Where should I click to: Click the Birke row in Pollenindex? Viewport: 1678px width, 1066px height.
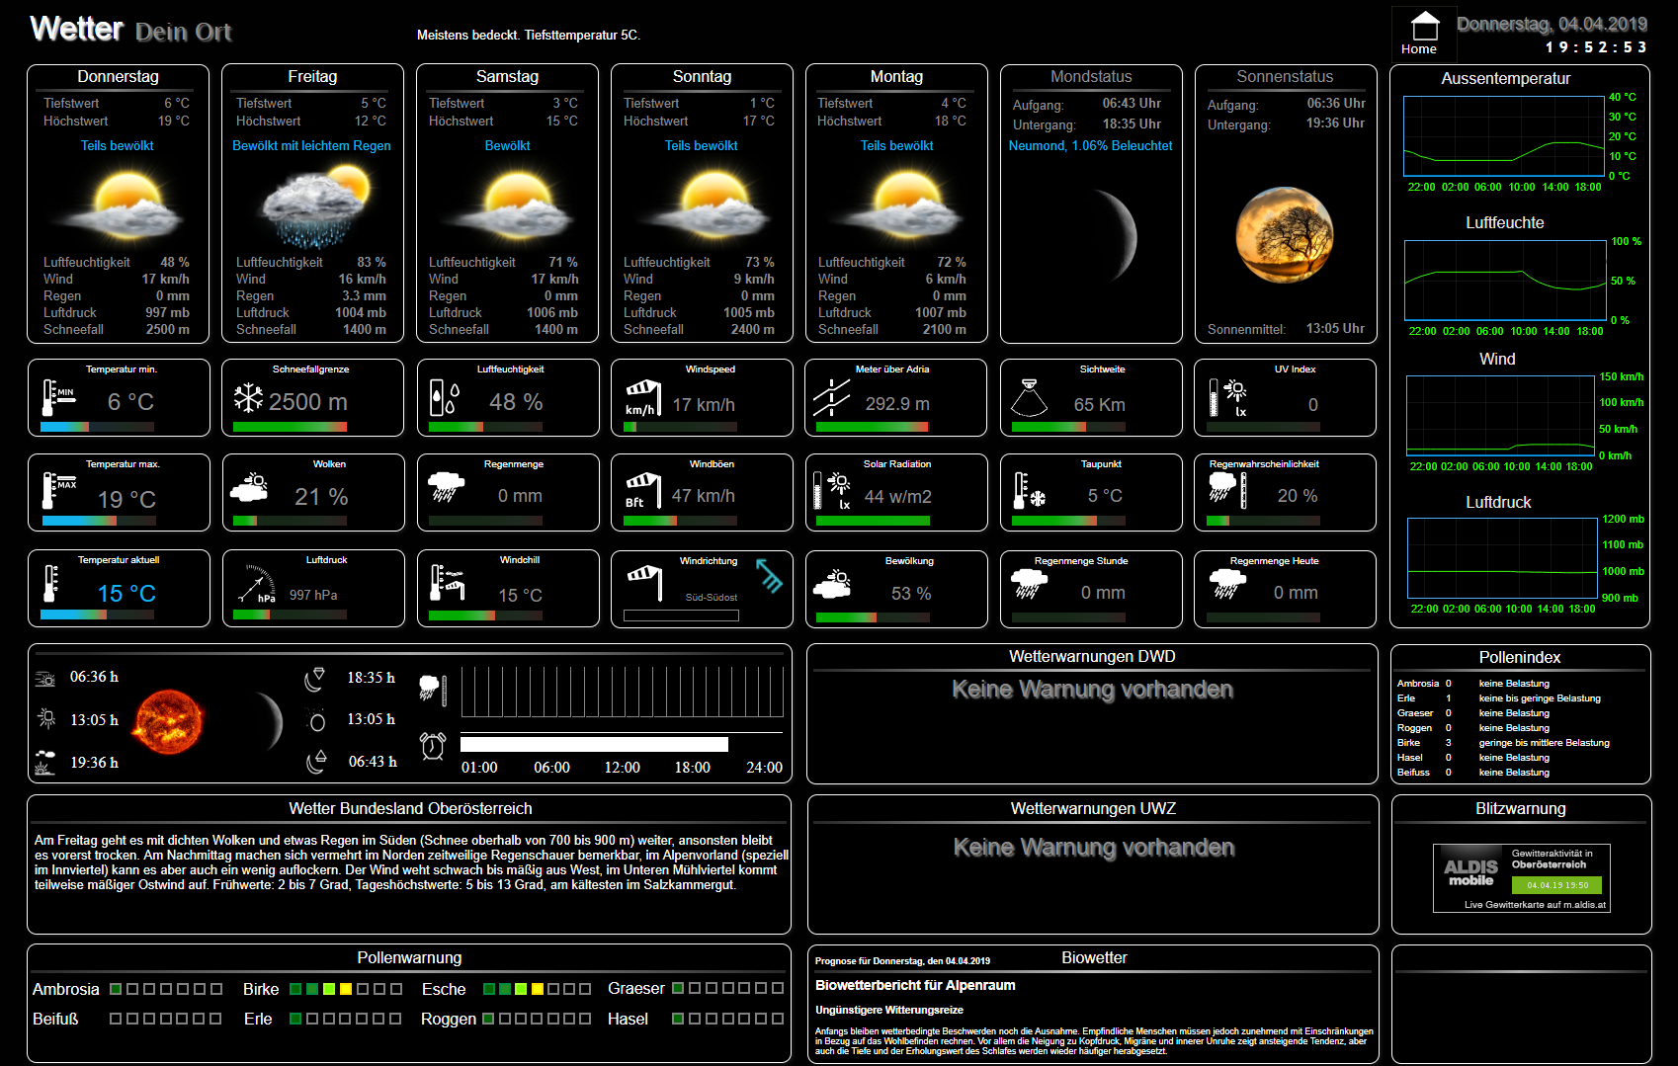(1504, 743)
